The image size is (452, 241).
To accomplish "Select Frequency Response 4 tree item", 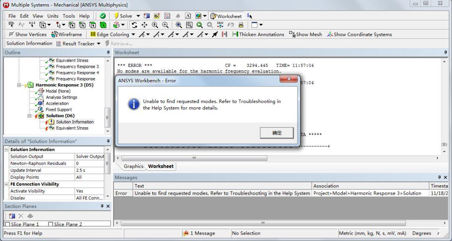I will [77, 73].
